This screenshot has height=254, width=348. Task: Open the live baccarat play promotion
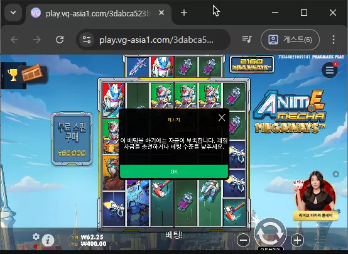pyautogui.click(x=315, y=196)
